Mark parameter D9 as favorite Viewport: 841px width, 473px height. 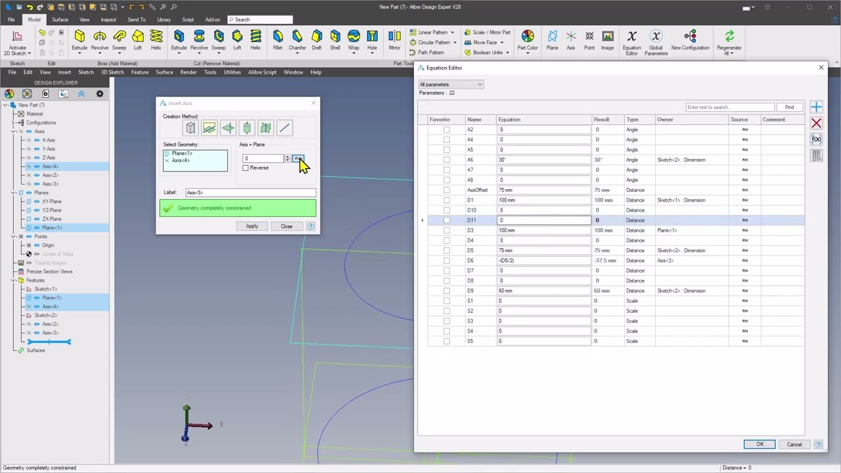coord(447,290)
